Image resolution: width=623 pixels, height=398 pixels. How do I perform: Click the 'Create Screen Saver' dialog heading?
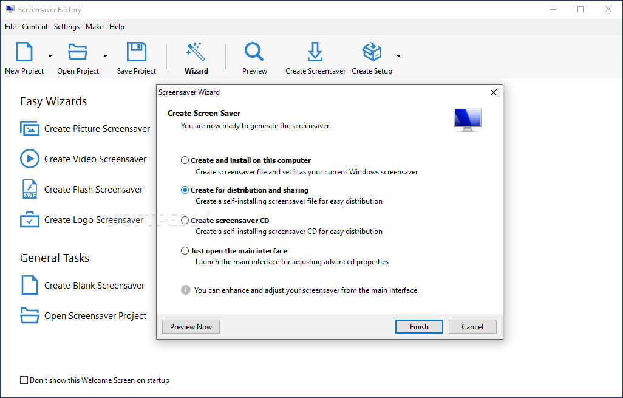coord(204,113)
